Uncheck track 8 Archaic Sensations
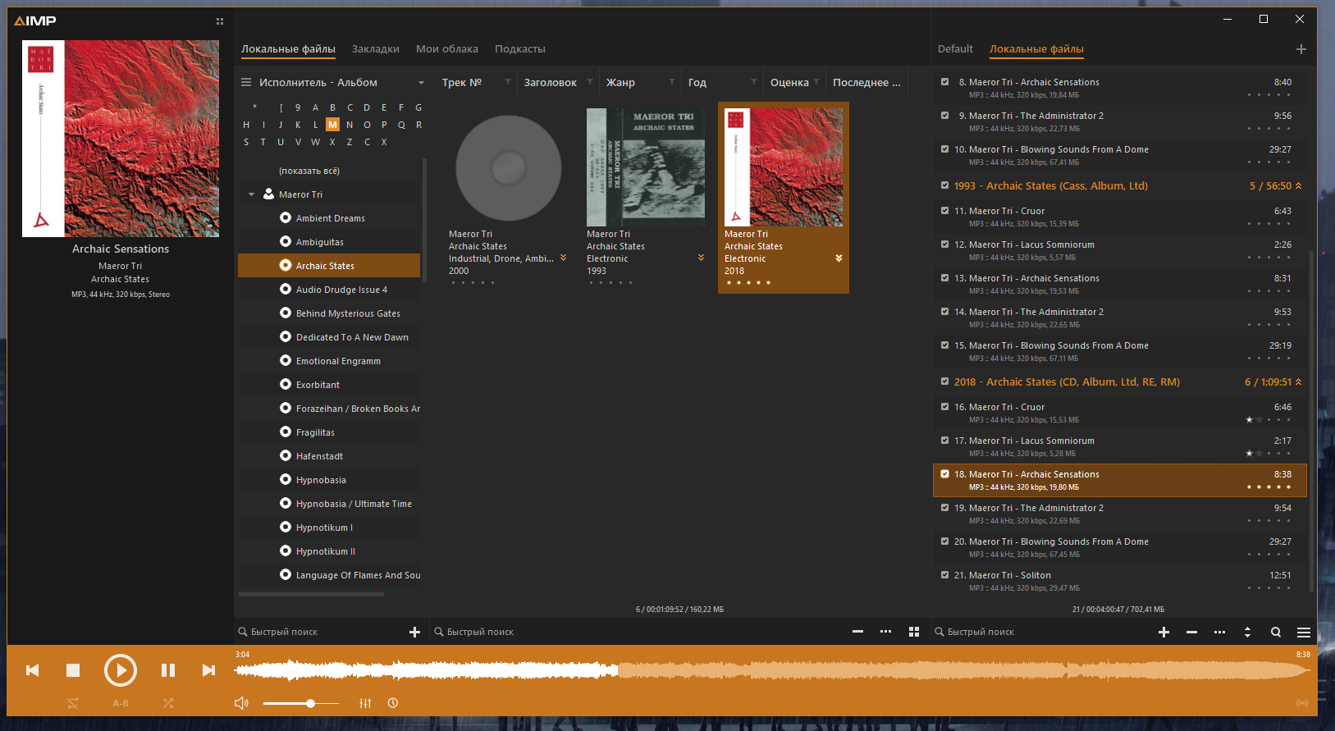Image resolution: width=1335 pixels, height=731 pixels. [945, 82]
